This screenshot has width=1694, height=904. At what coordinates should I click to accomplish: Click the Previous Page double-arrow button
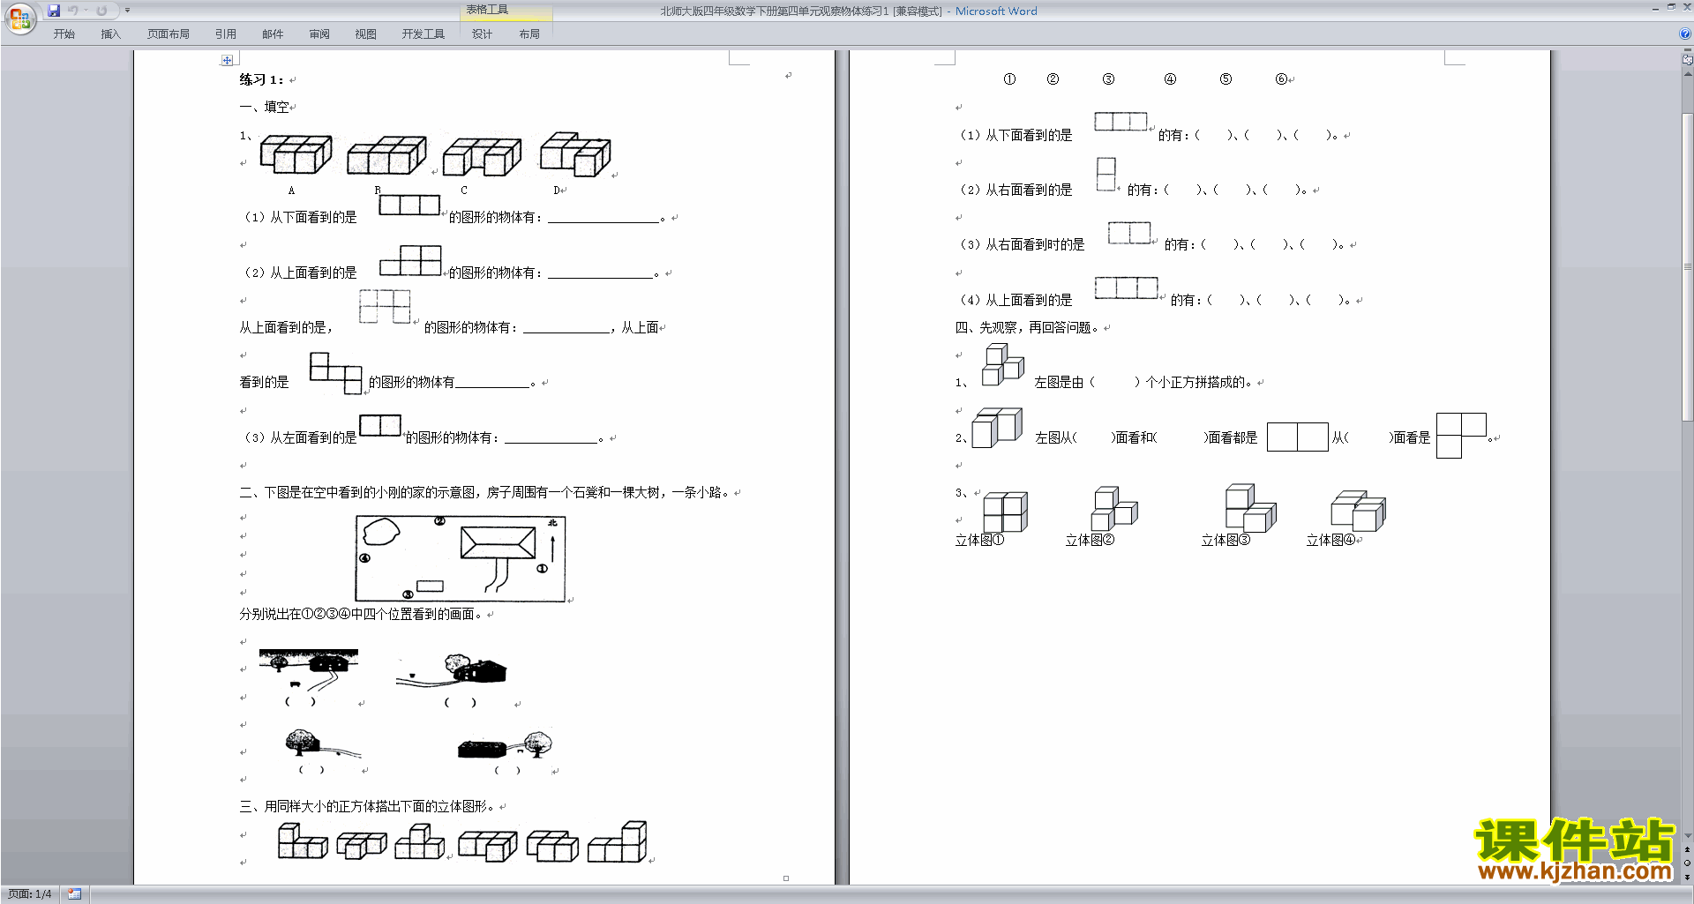coord(1687,850)
